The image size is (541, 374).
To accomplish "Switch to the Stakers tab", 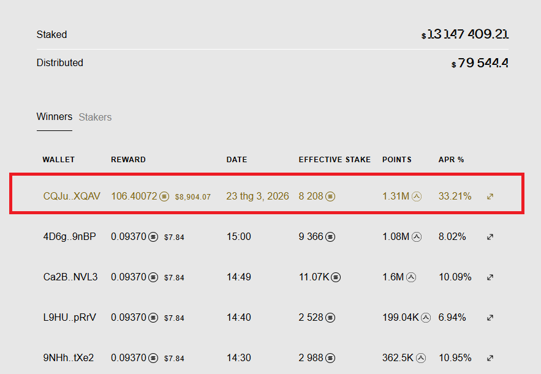I will point(95,117).
